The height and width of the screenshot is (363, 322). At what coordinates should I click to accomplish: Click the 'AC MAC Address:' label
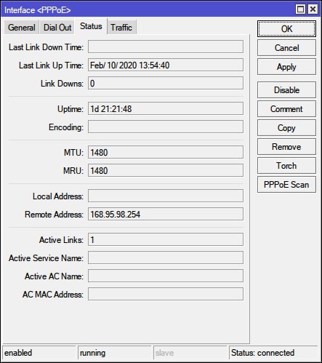[x=53, y=295]
